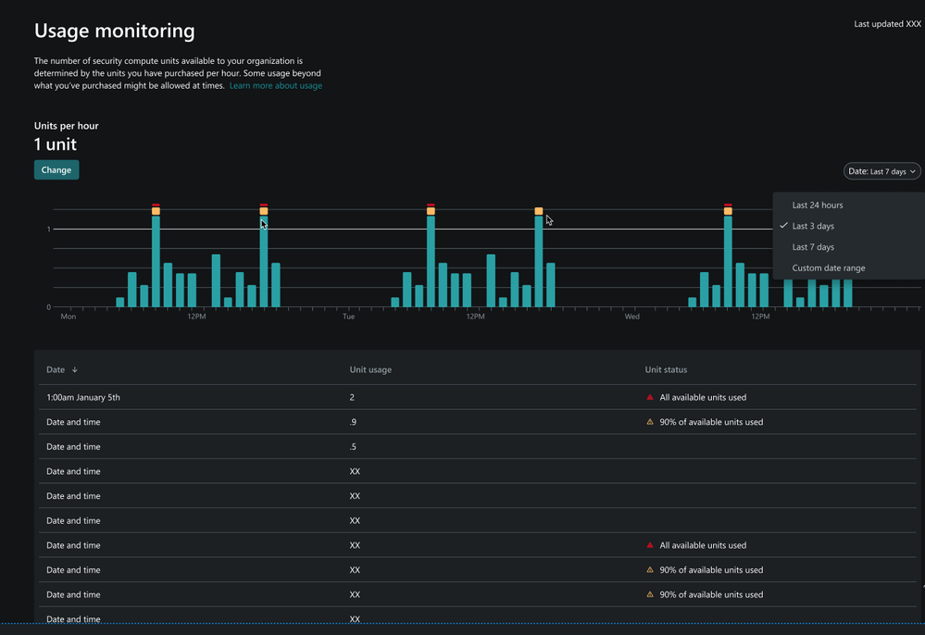Click 'All available units used' in January 5th row

click(x=703, y=397)
